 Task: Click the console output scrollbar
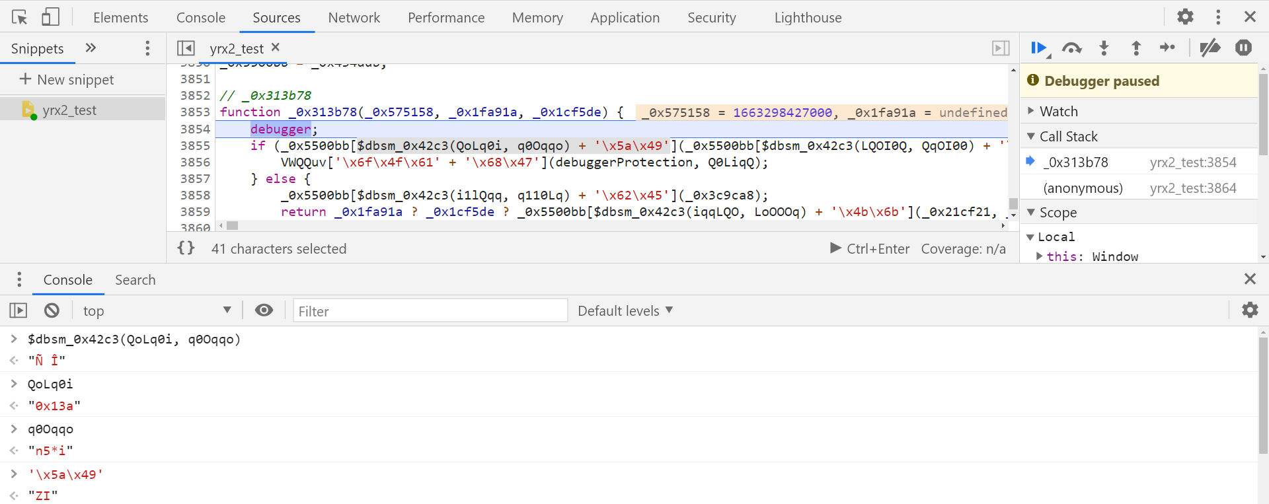(1263, 395)
